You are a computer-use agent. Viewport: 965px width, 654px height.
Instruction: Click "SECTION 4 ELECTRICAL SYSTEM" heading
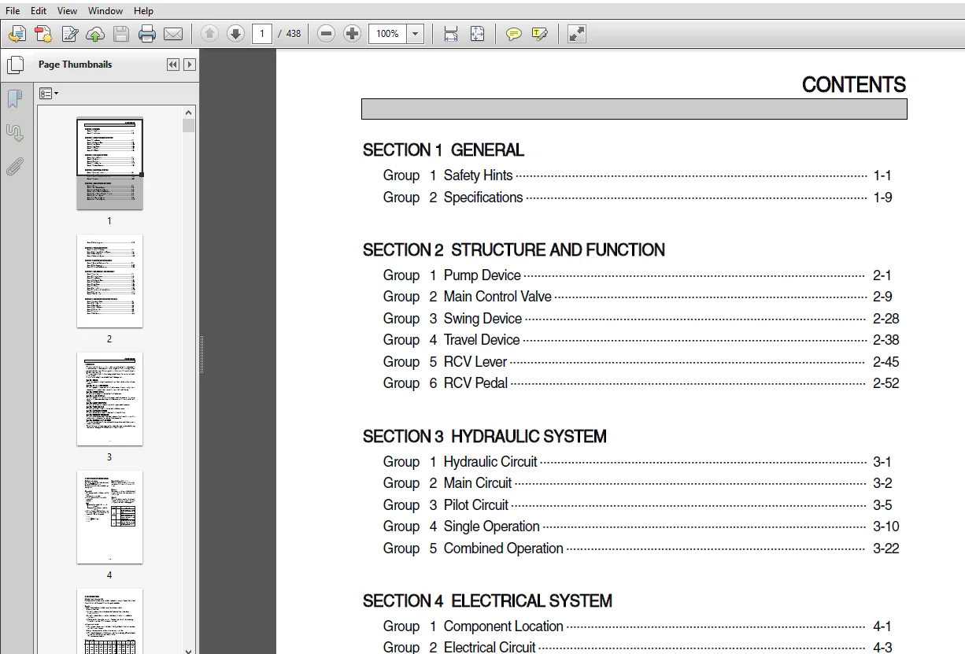(x=487, y=601)
